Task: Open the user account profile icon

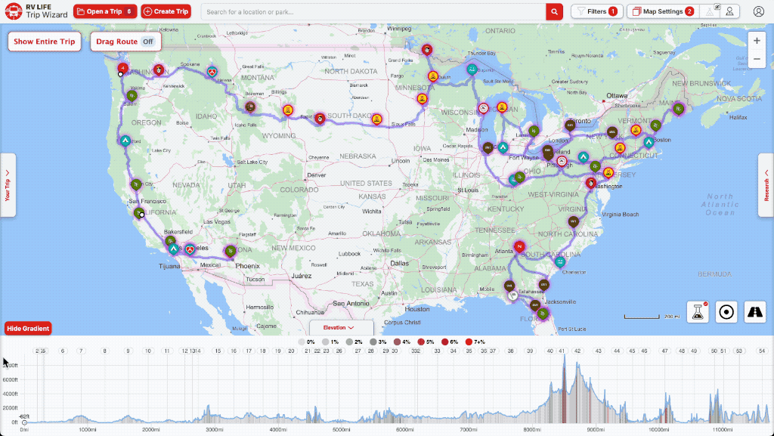Action: pyautogui.click(x=759, y=12)
